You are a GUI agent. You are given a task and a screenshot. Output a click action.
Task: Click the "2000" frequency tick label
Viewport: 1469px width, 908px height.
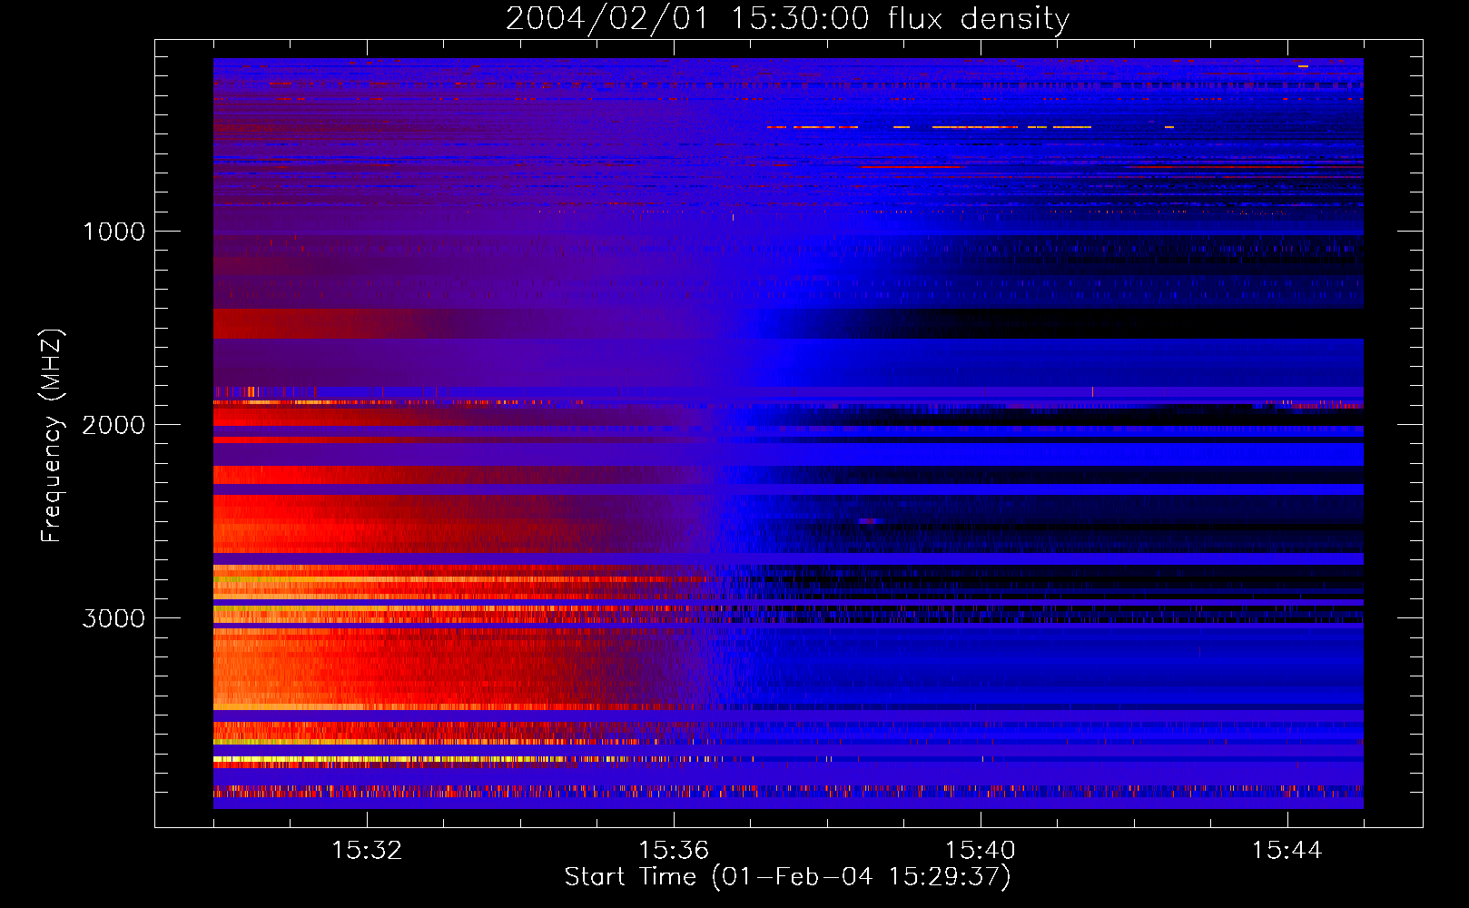[x=113, y=425]
